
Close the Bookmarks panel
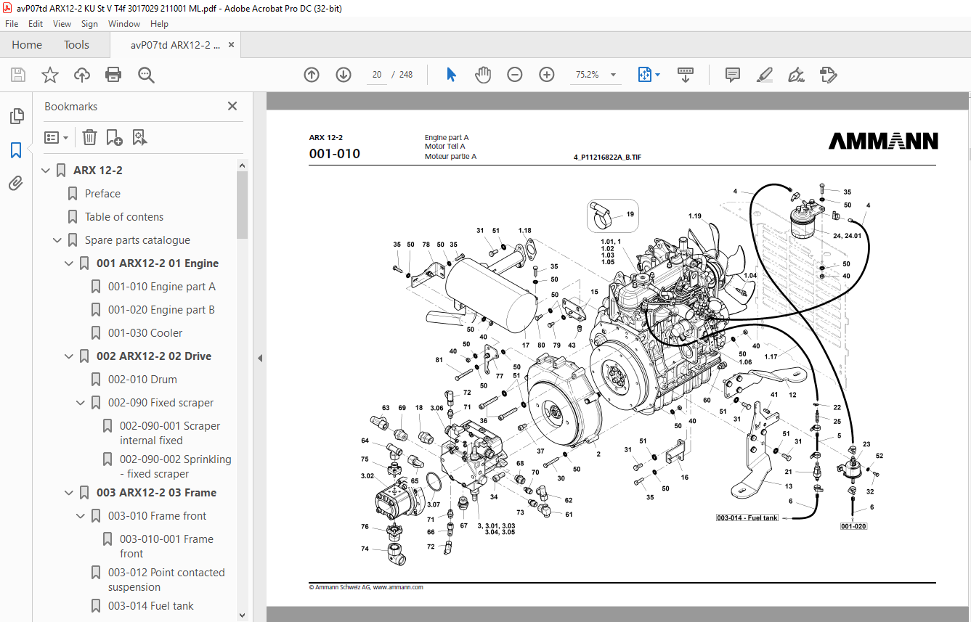232,106
